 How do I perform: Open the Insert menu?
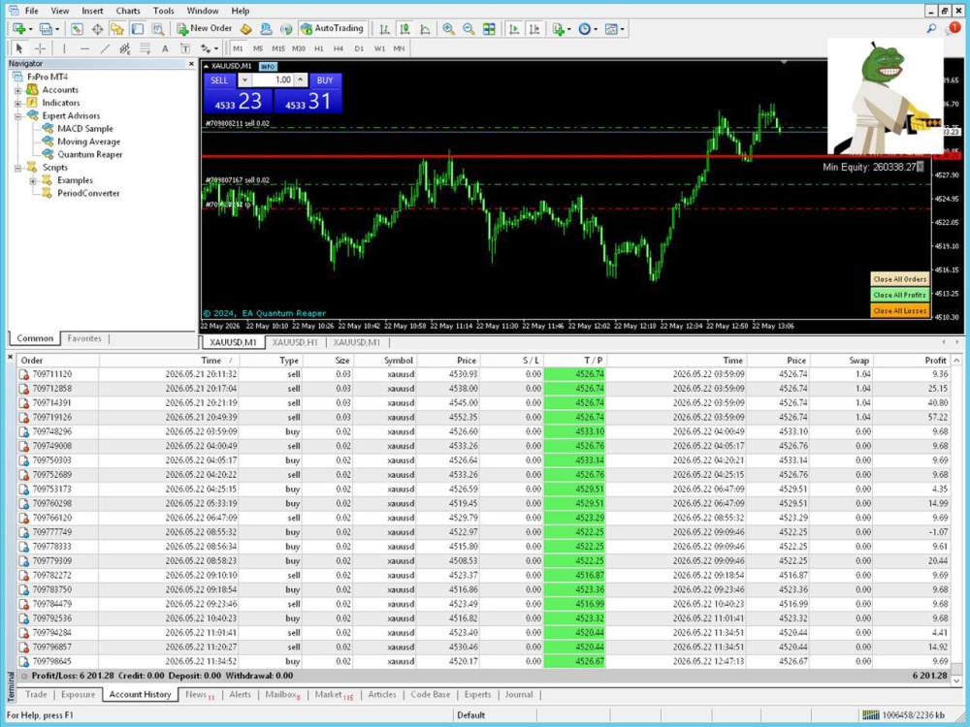(92, 11)
